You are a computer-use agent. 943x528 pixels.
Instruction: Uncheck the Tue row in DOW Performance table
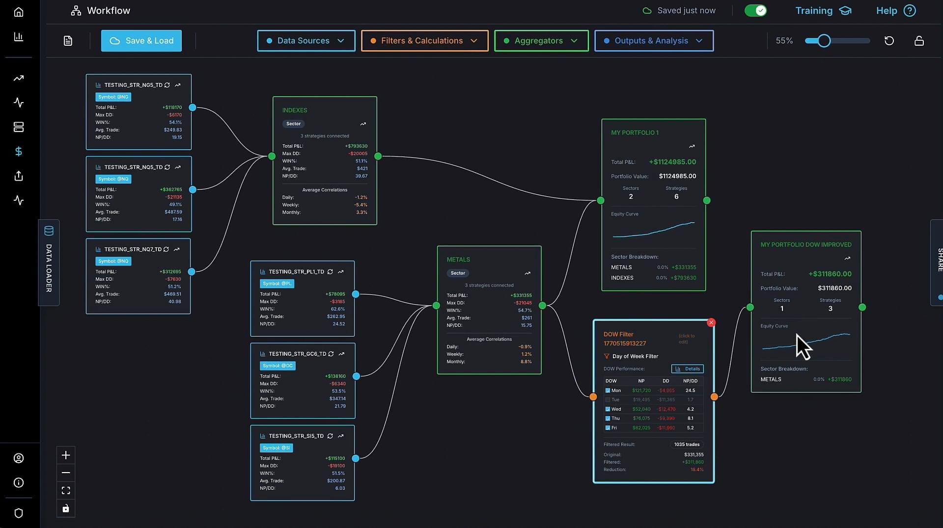pos(608,399)
